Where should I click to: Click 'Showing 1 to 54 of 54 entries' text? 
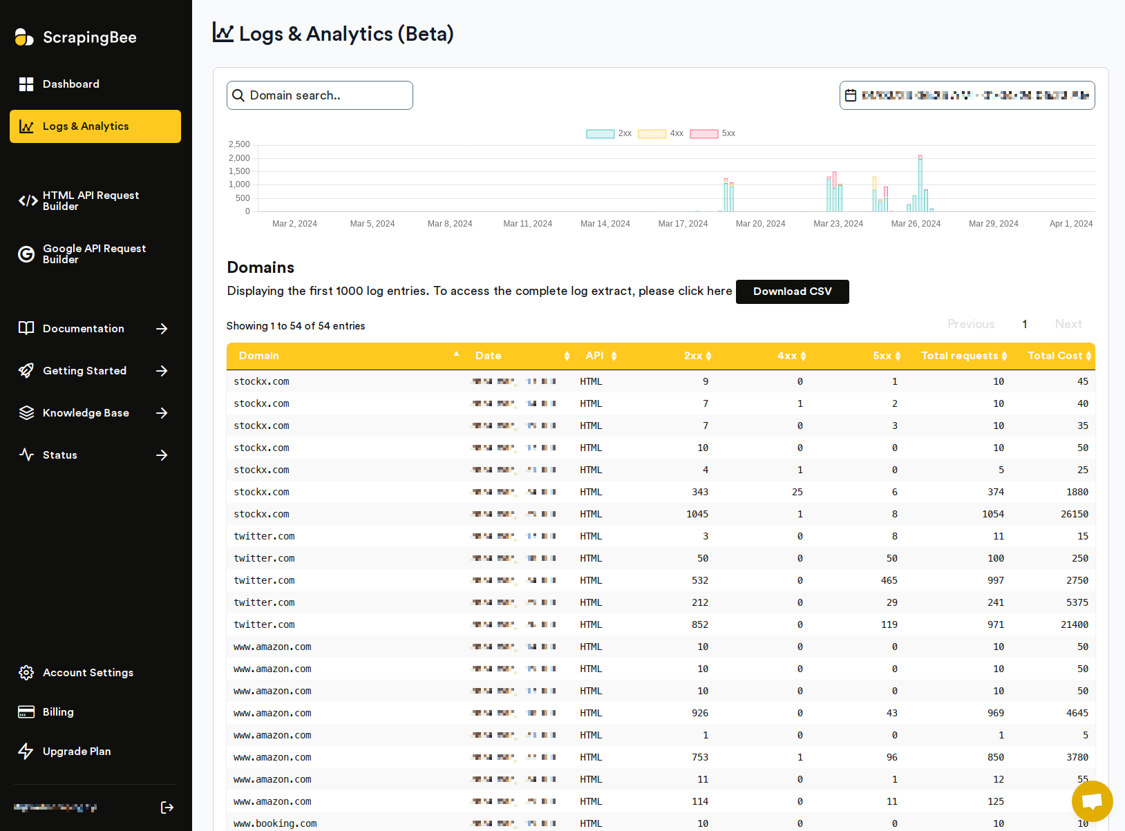296,326
